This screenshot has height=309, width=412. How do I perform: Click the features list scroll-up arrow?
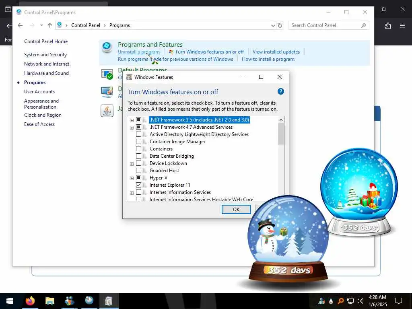281,120
